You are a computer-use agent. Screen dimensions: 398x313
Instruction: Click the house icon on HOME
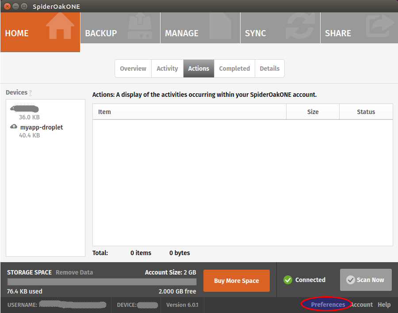[x=60, y=26]
